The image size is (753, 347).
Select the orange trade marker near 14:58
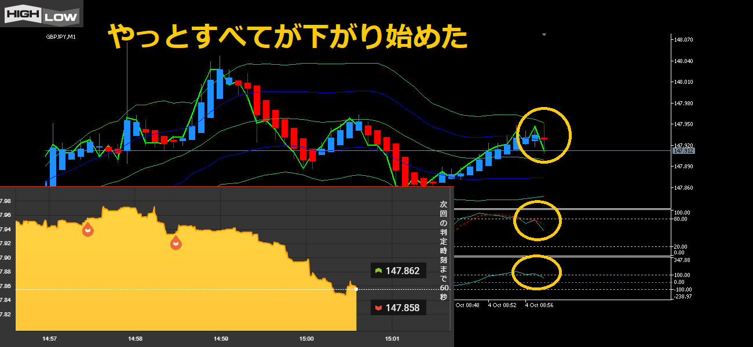(x=176, y=243)
